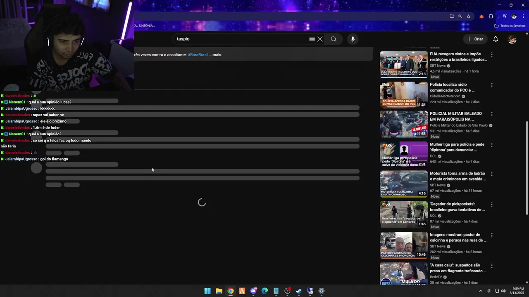
Task: Open OBS Studio from taskbar
Action: point(288,291)
